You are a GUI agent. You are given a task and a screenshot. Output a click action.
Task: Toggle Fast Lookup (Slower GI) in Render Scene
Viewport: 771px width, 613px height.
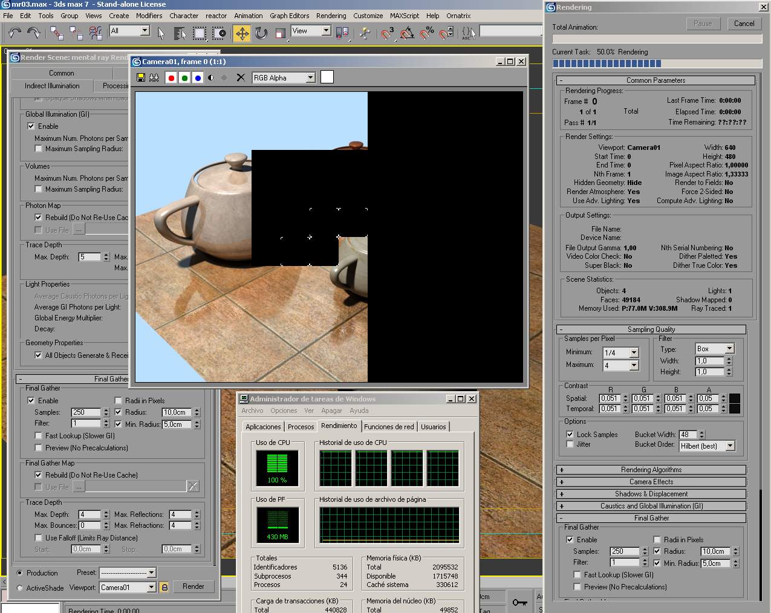point(38,436)
